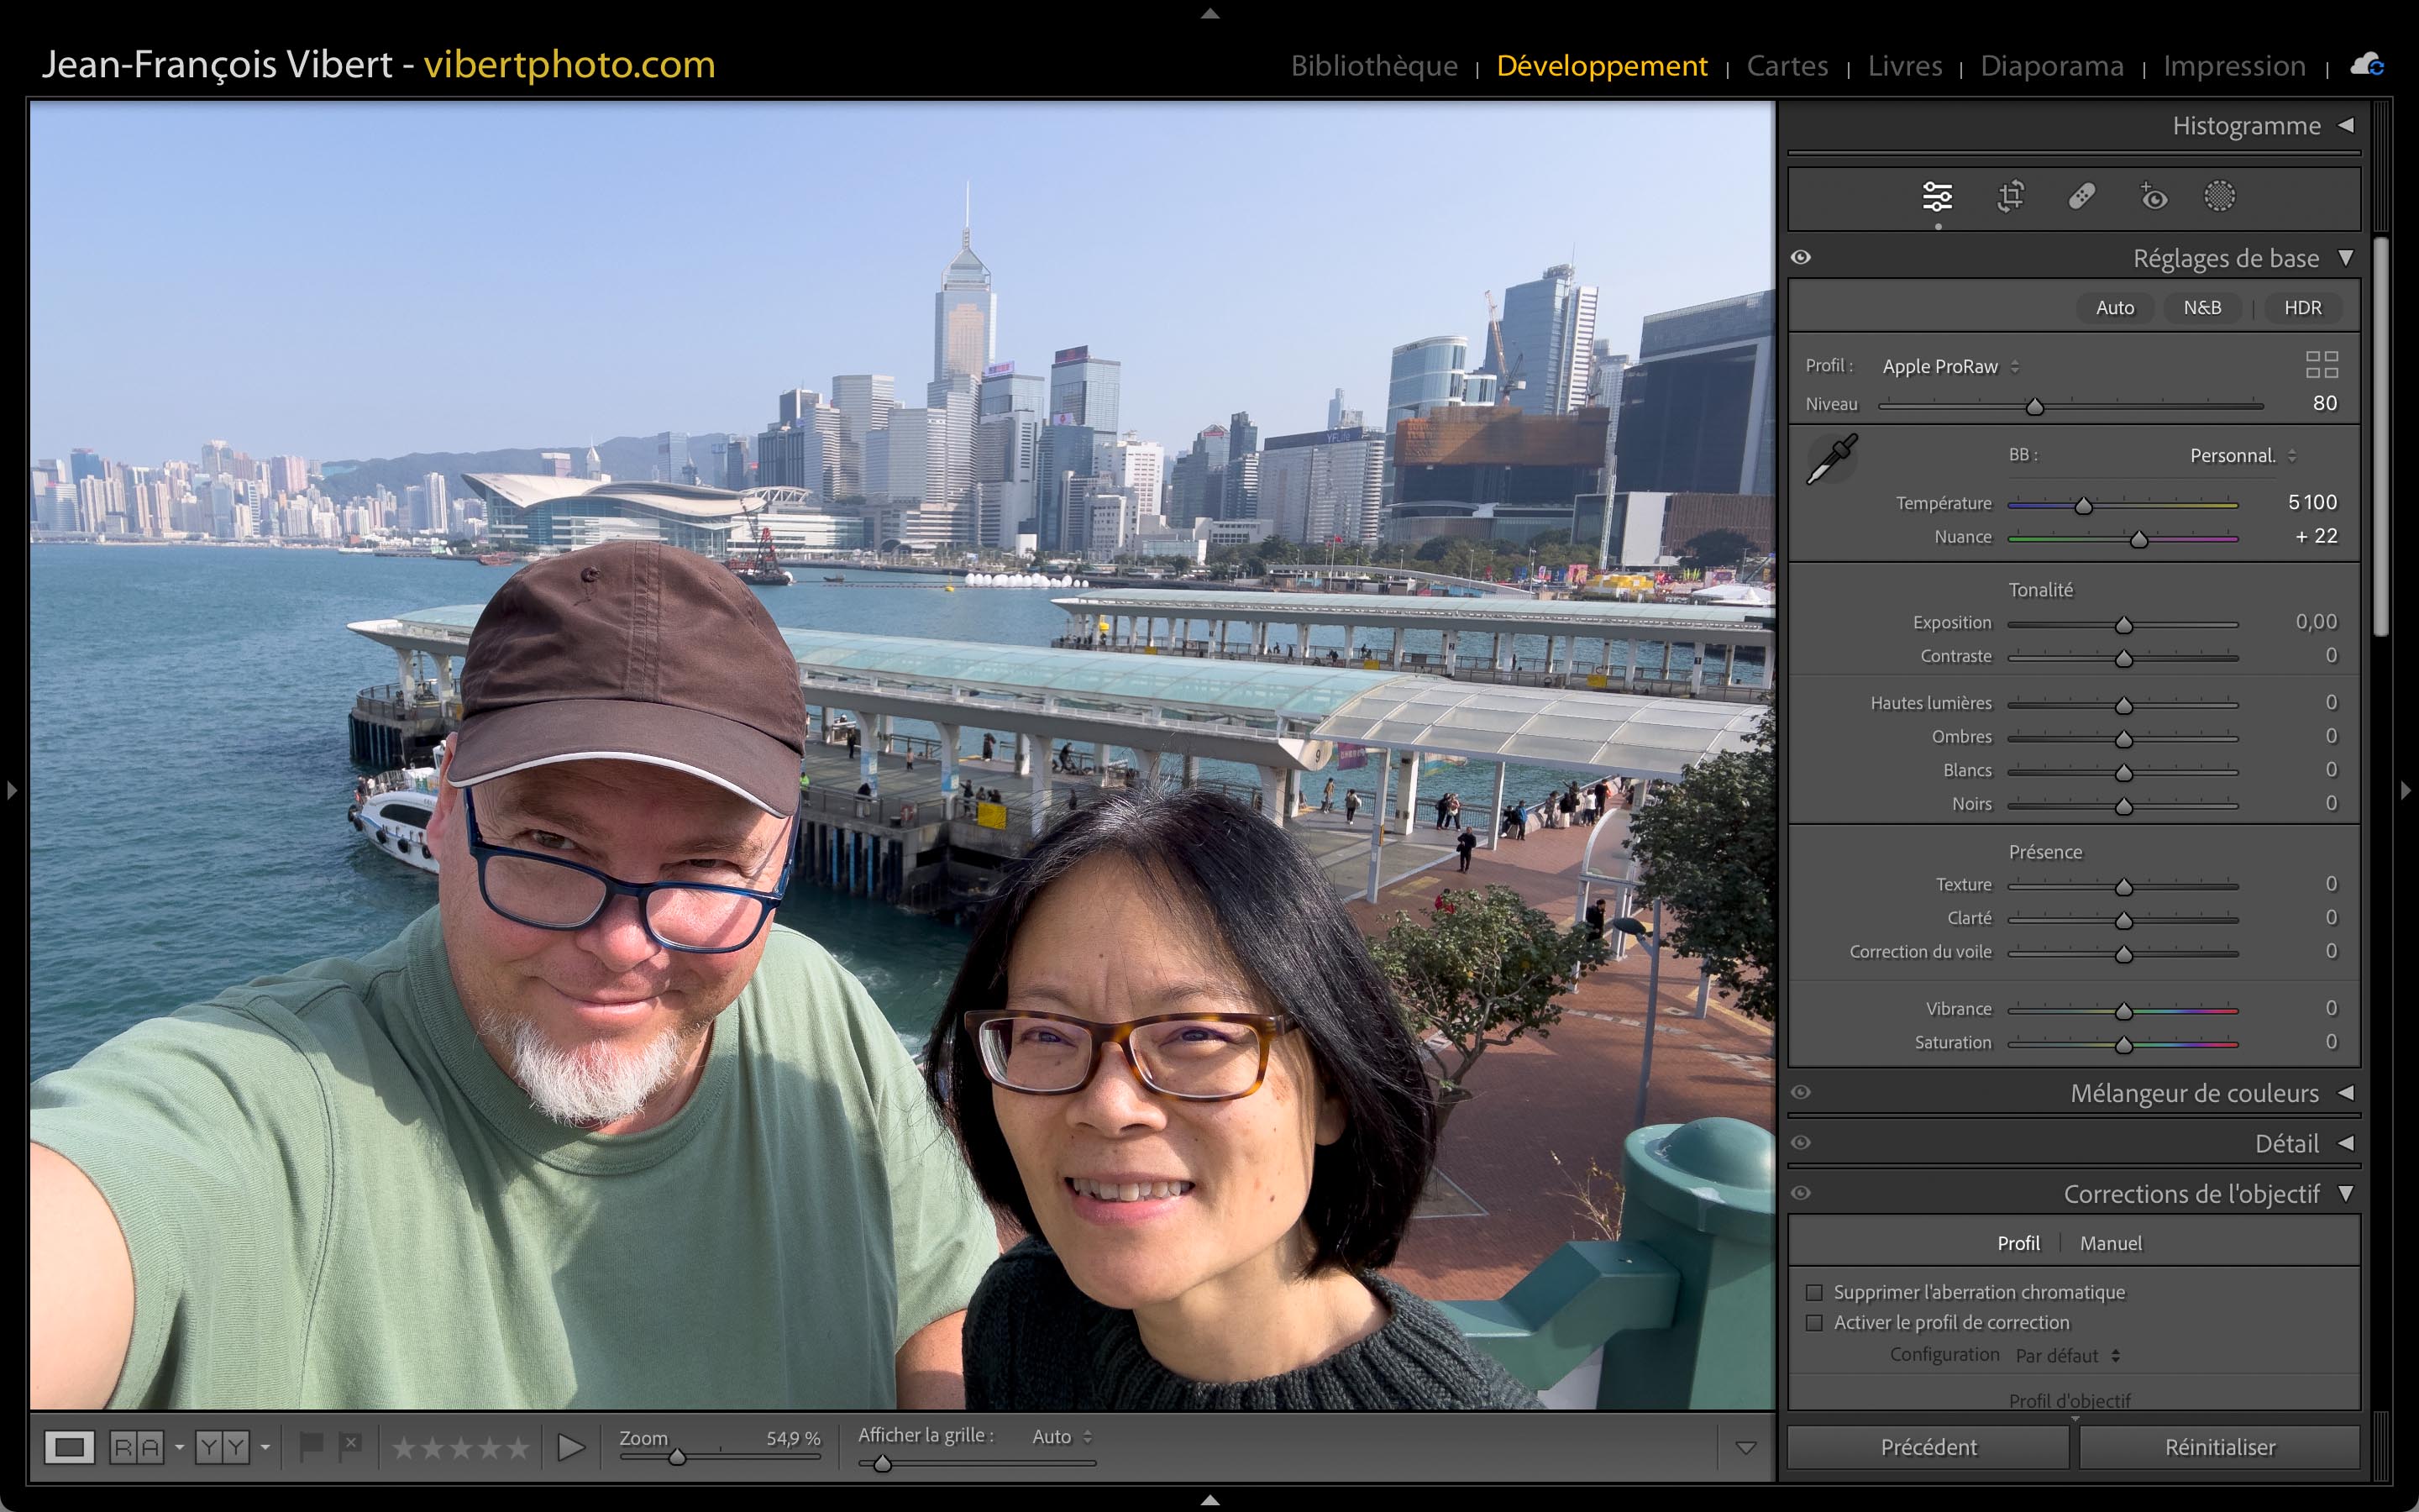
Task: Click the Auto tone button
Action: tap(2114, 308)
